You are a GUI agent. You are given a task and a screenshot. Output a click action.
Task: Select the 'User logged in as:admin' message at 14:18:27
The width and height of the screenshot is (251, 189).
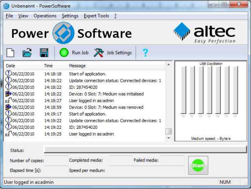[91, 101]
